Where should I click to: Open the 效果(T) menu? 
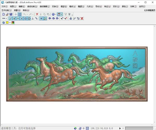[x=133, y=6]
